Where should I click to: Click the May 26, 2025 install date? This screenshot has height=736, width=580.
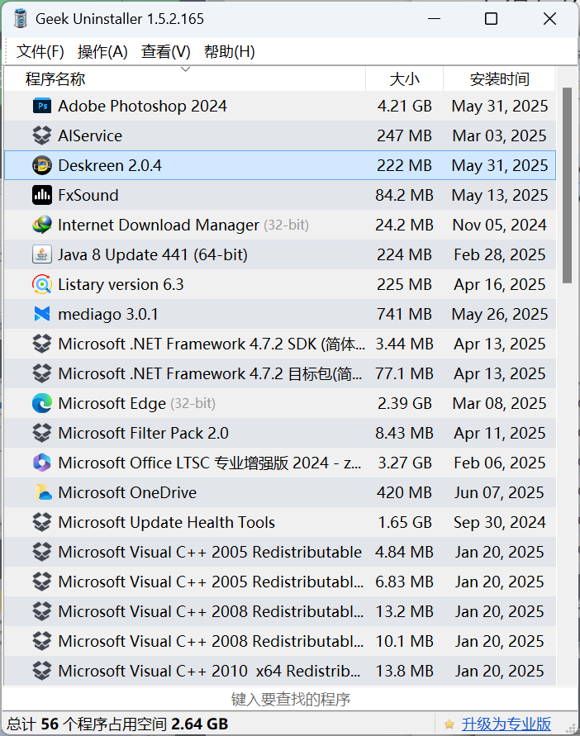(500, 314)
